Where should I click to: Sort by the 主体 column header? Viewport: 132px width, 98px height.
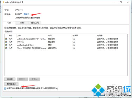click(19, 36)
